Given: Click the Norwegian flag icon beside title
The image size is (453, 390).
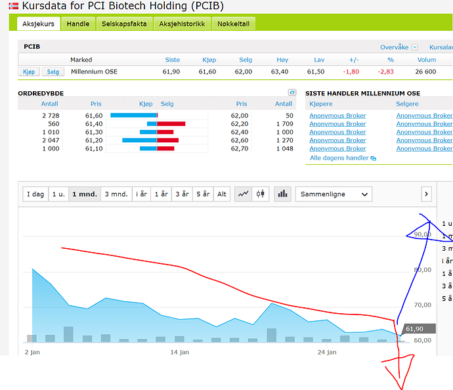Looking at the screenshot, I should coord(14,6).
